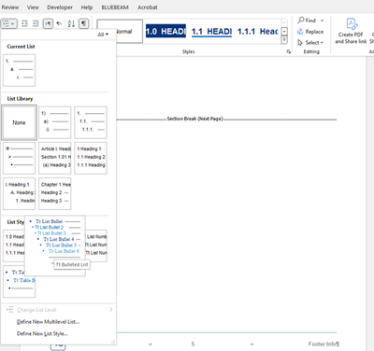Choose Define New Multilevel List
The height and width of the screenshot is (351, 374).
click(48, 322)
